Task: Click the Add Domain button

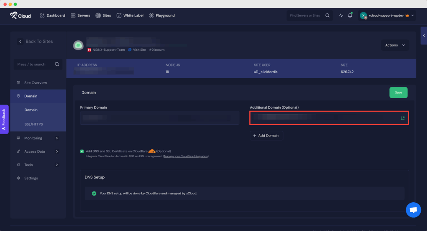Action: coord(266,136)
